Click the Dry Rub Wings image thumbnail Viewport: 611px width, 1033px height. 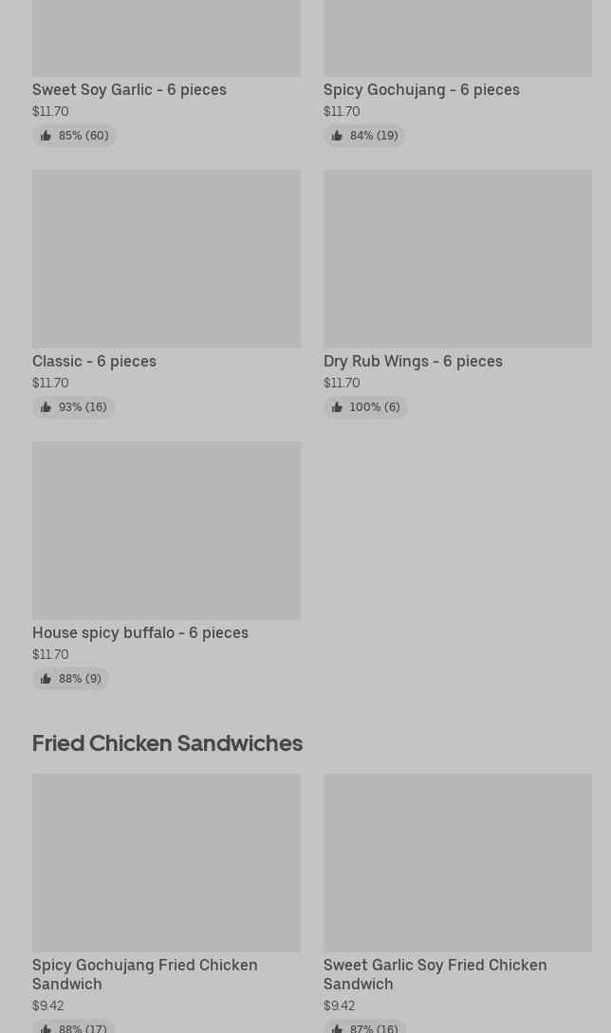point(457,258)
